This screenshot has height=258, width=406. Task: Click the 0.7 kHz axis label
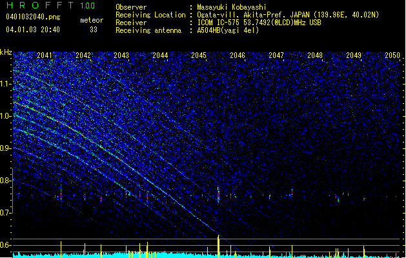[x=5, y=213]
